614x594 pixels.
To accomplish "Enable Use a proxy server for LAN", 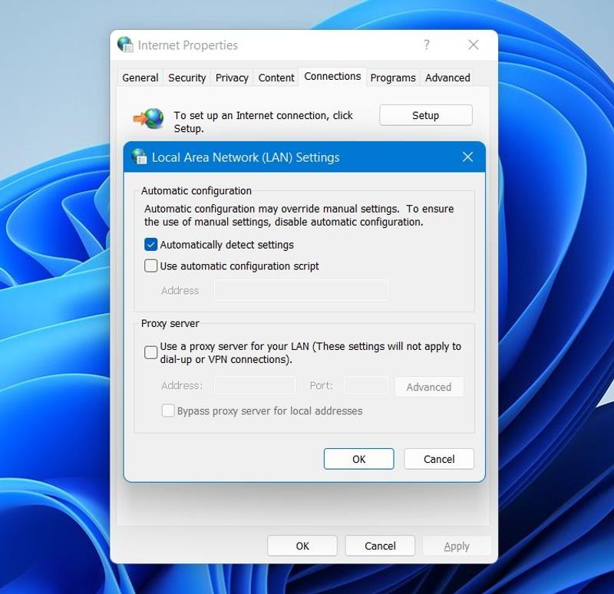I will coord(151,352).
